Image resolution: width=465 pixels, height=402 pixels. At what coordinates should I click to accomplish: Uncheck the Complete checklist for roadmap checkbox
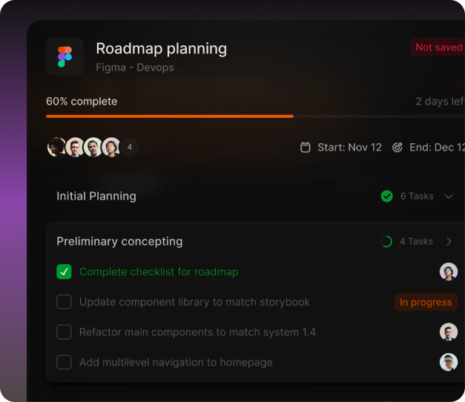[65, 272]
